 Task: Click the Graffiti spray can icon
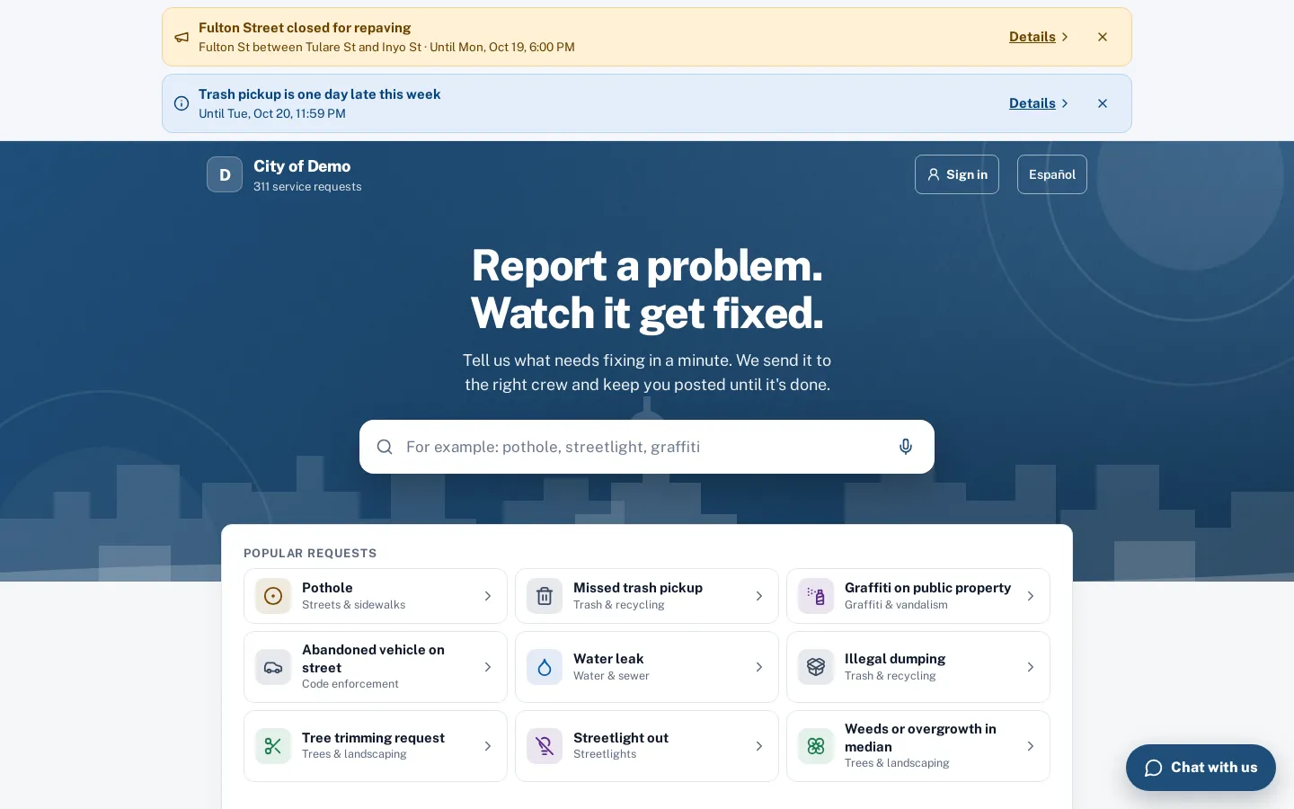(816, 596)
